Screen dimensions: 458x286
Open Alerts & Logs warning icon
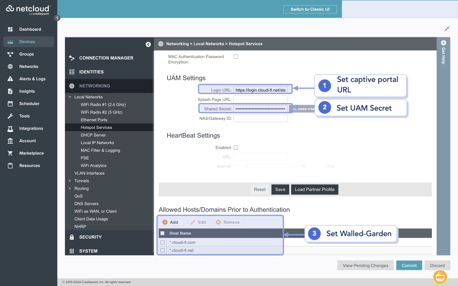[10, 79]
